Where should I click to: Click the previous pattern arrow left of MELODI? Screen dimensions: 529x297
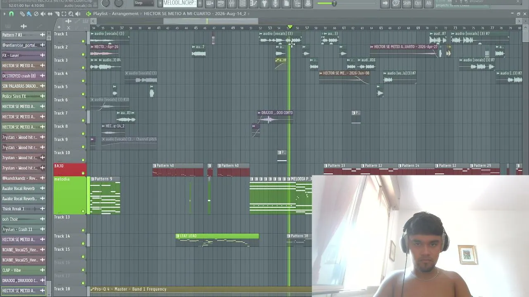160,3
